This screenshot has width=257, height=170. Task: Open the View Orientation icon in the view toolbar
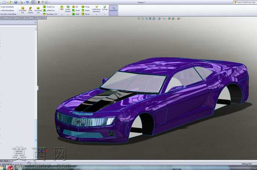click(153, 19)
